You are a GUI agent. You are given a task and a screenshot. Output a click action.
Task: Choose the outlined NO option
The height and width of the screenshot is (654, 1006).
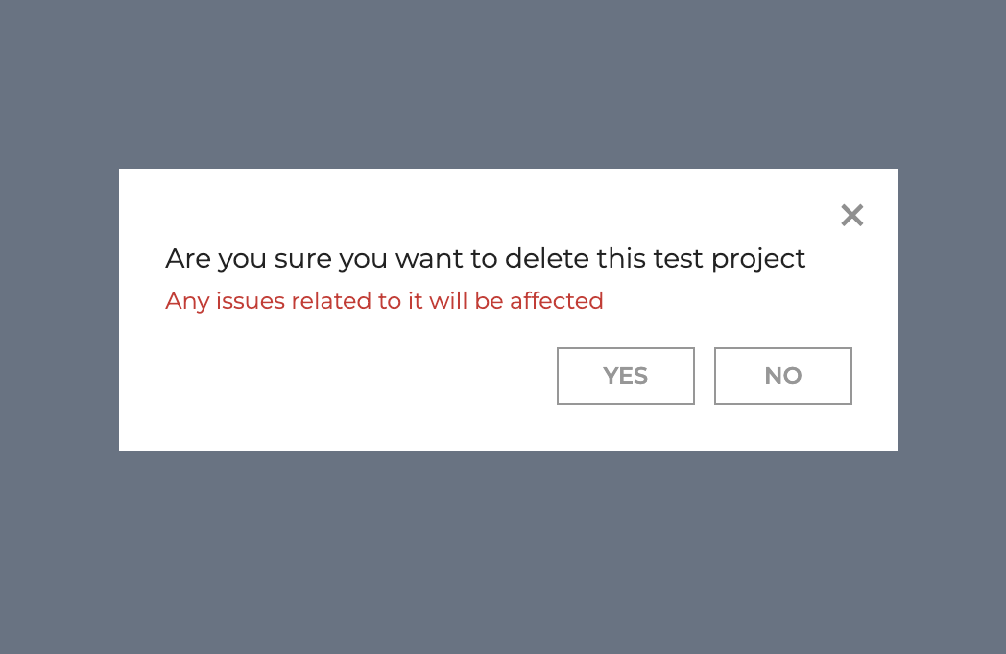tap(782, 376)
